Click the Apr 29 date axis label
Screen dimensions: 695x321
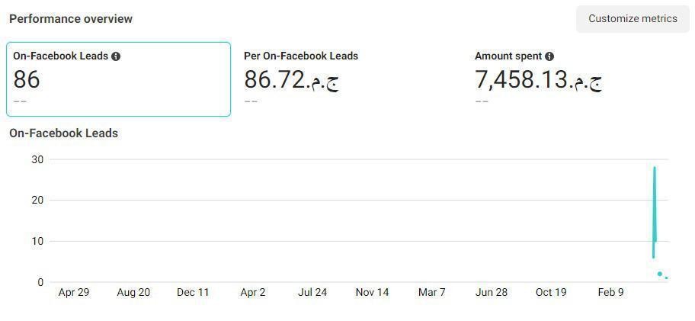tap(74, 292)
